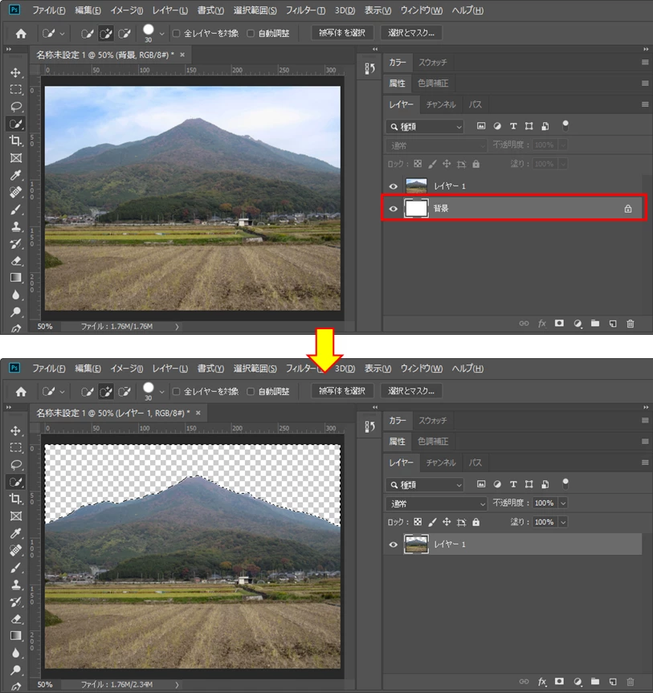Click 不透明度 100% field in bottom window

point(545,503)
